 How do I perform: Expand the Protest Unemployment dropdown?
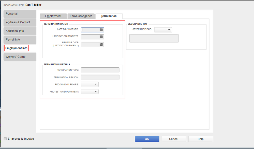(x=90, y=91)
